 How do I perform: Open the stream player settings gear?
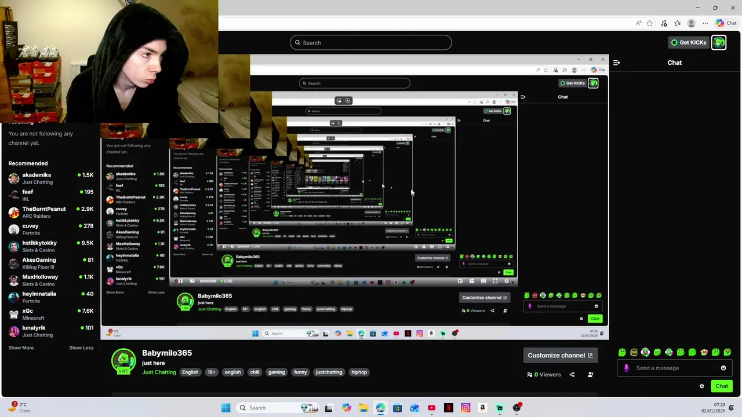[507, 281]
